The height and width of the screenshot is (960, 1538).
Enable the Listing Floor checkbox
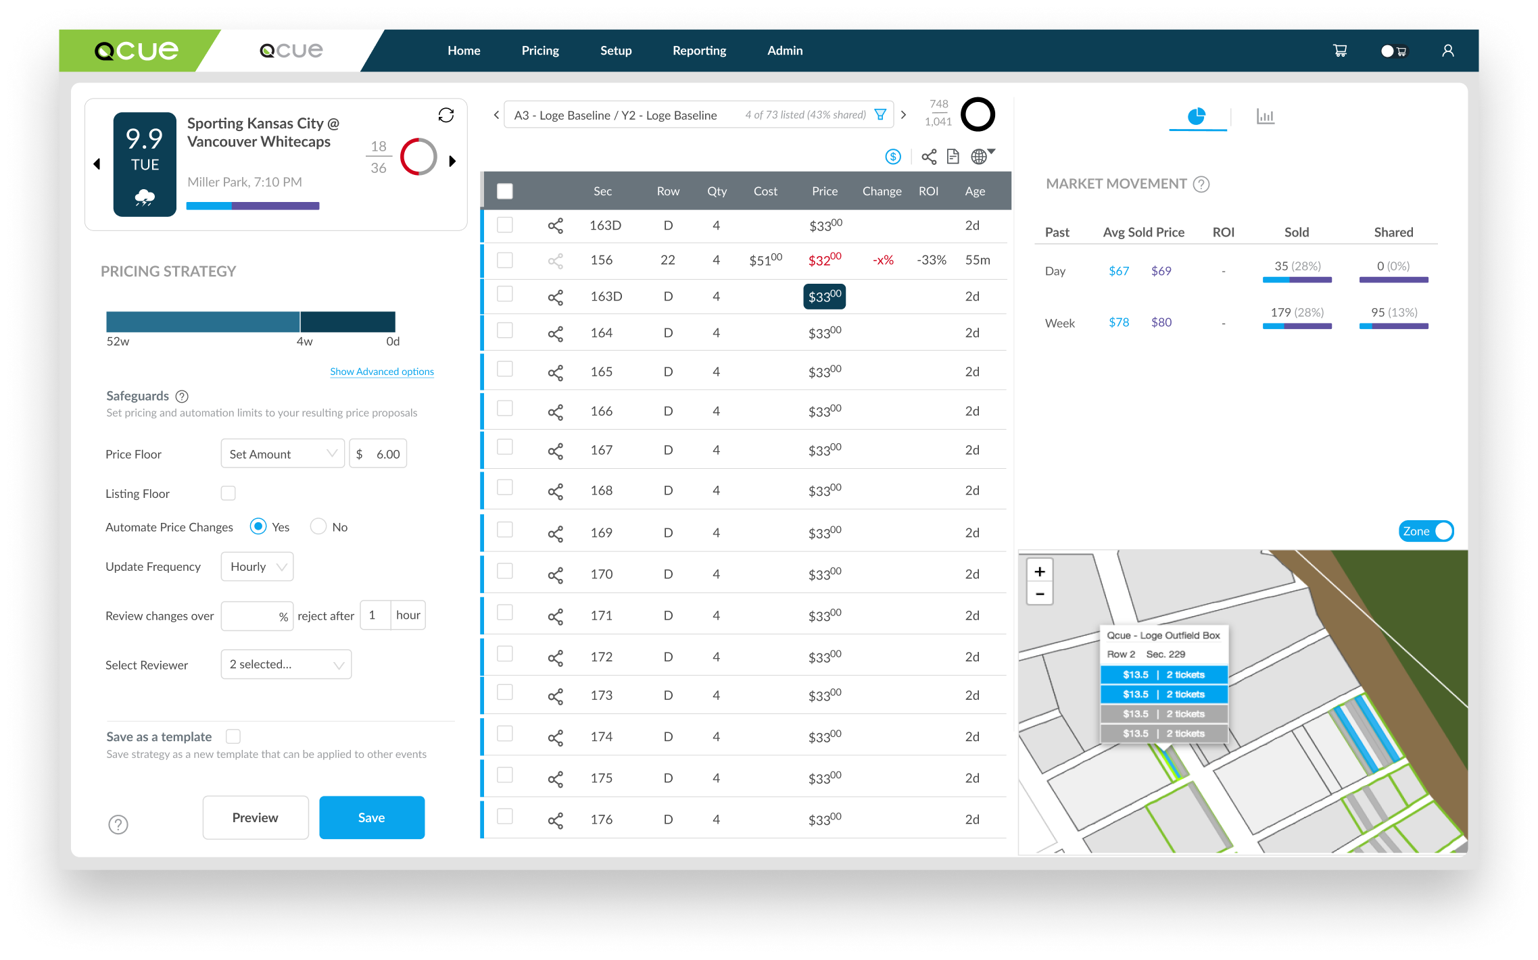229,493
